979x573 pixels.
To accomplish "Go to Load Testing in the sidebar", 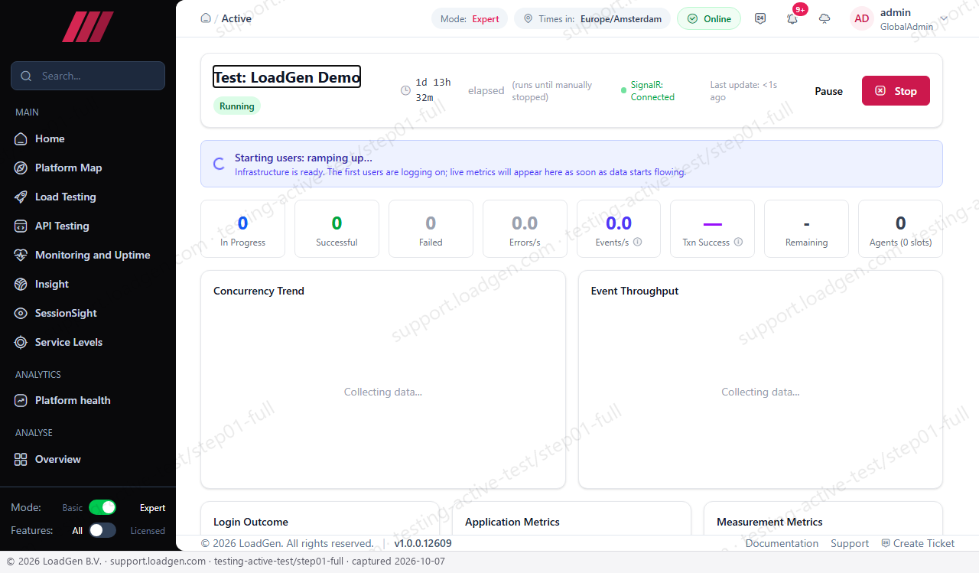I will tap(88, 197).
